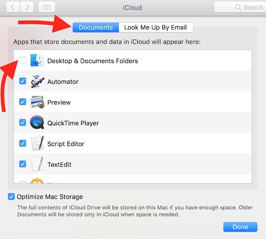Click the Automator robot icon

coord(37,82)
